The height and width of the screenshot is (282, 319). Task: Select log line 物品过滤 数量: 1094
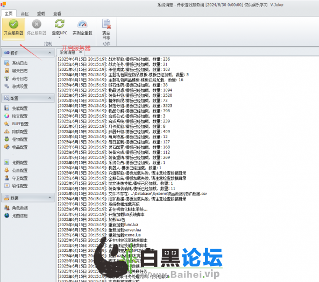click(115, 90)
